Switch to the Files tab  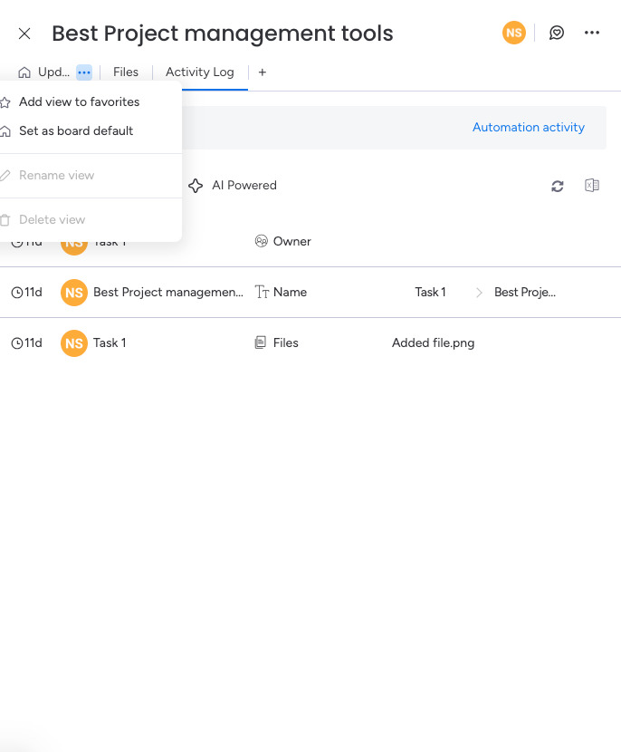(x=126, y=72)
